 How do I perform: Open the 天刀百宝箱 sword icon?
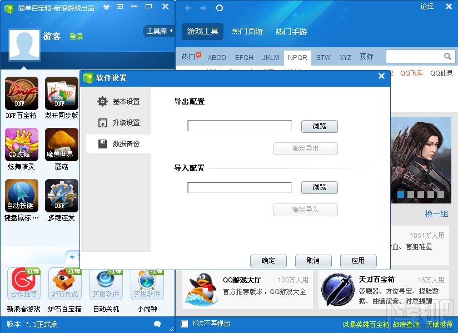pyautogui.click(x=339, y=290)
